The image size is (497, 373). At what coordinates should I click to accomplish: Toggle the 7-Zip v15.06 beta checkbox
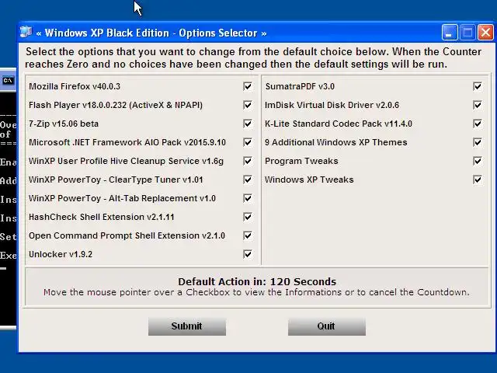coord(248,124)
